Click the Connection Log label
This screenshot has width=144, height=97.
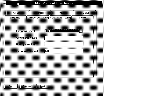(x=27, y=38)
